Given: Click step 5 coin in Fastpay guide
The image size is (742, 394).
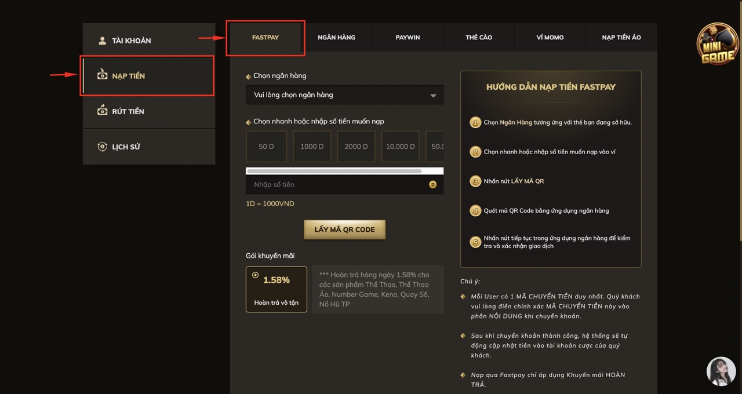Looking at the screenshot, I should pos(475,242).
